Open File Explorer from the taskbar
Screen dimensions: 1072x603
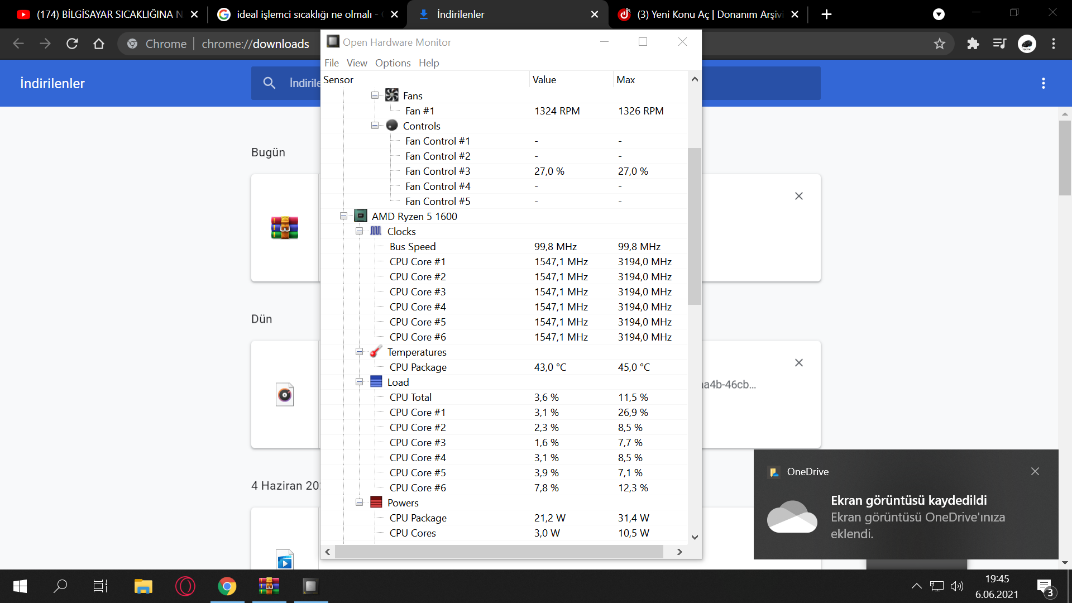(x=143, y=586)
